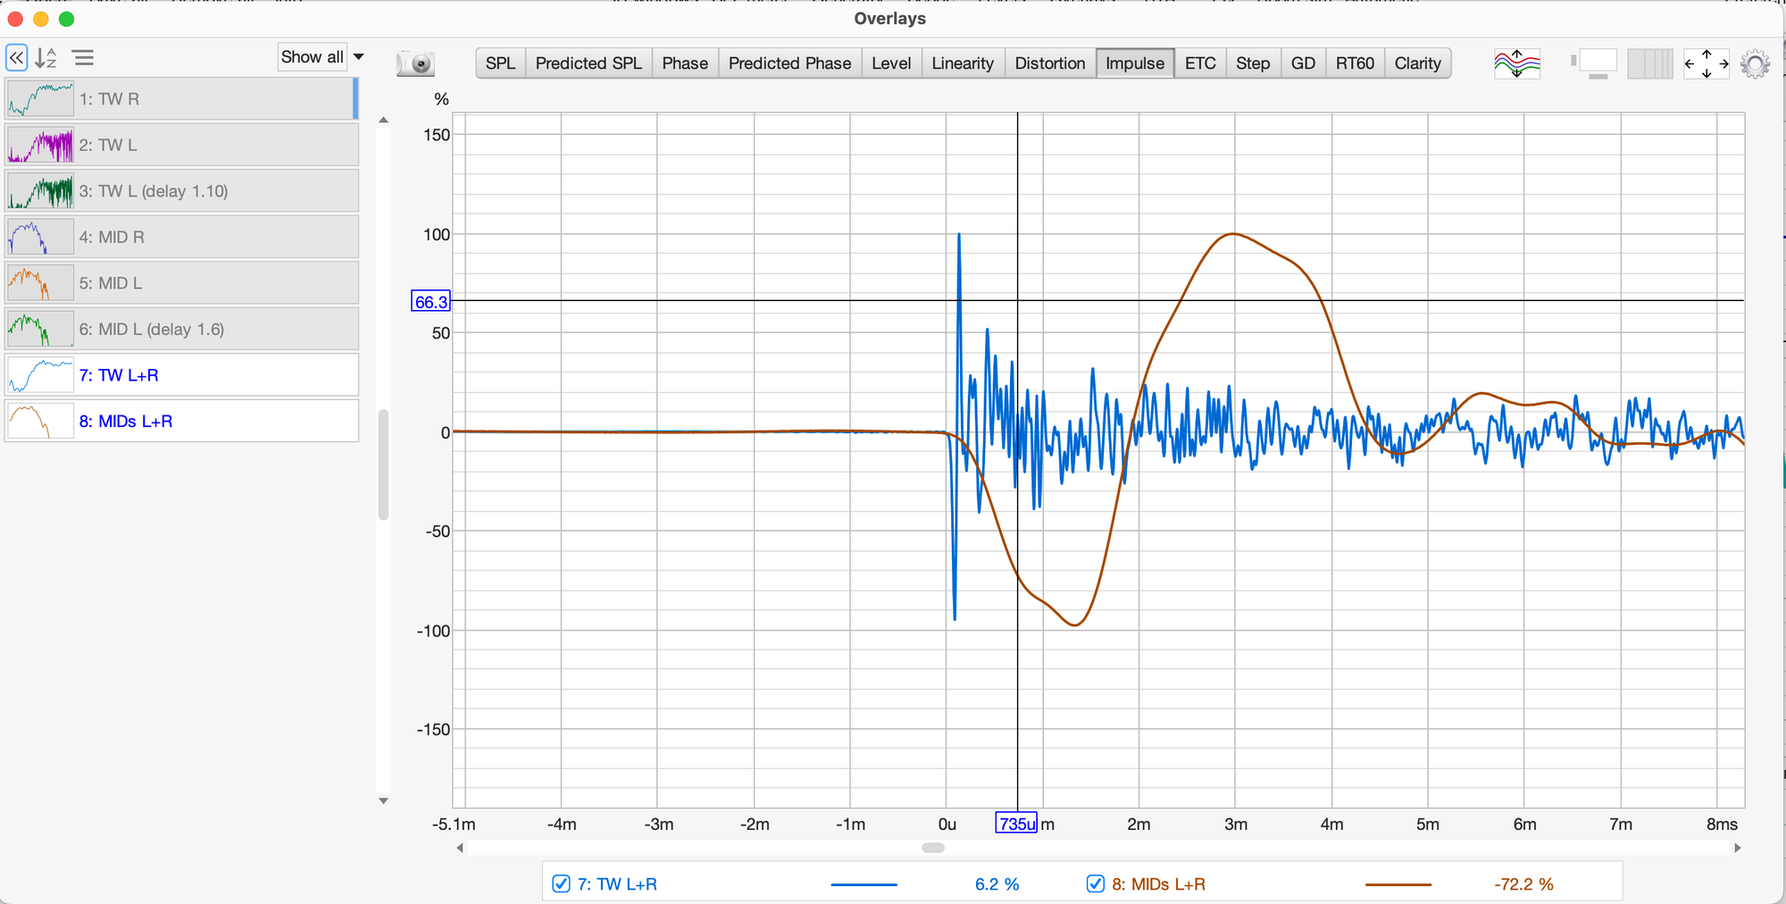This screenshot has height=904, width=1786.
Task: Uncheck the 7: TW L+R trace checkbox
Action: click(561, 883)
